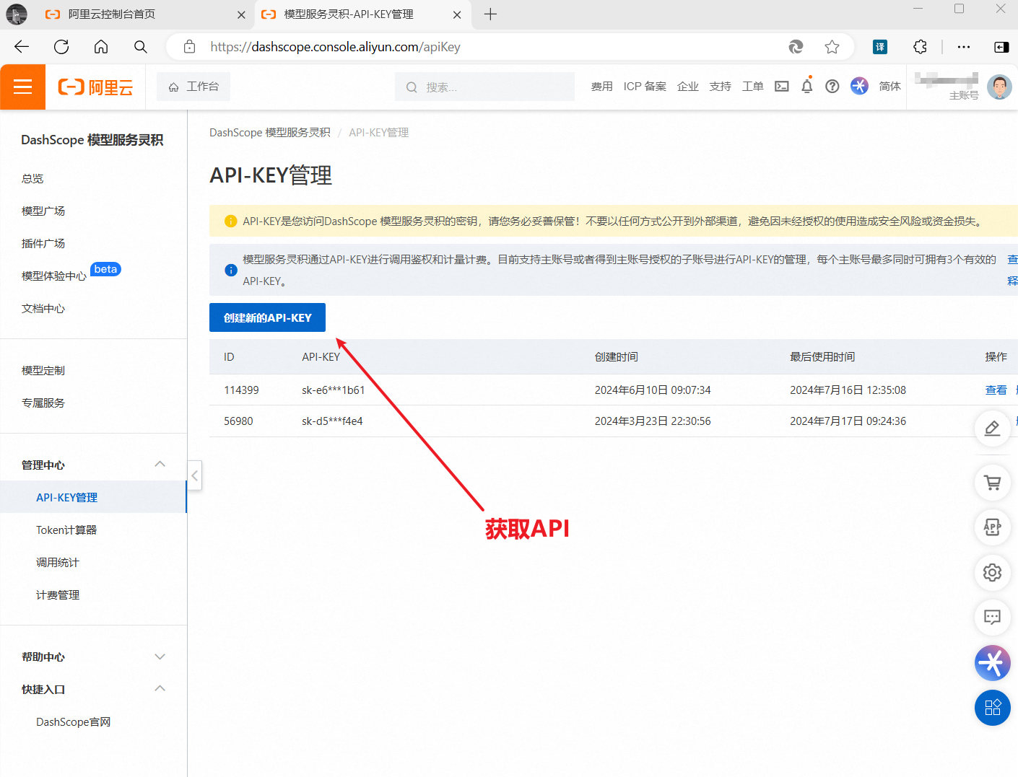This screenshot has height=777, width=1018.
Task: Click 查看 for key sk-e6***1b61
Action: click(996, 390)
